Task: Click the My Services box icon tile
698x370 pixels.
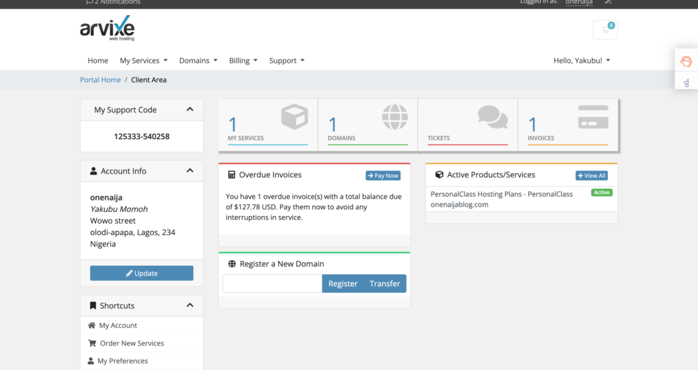Action: pos(268,125)
